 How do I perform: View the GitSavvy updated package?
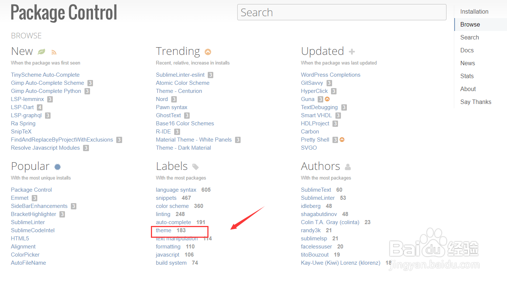(x=312, y=83)
